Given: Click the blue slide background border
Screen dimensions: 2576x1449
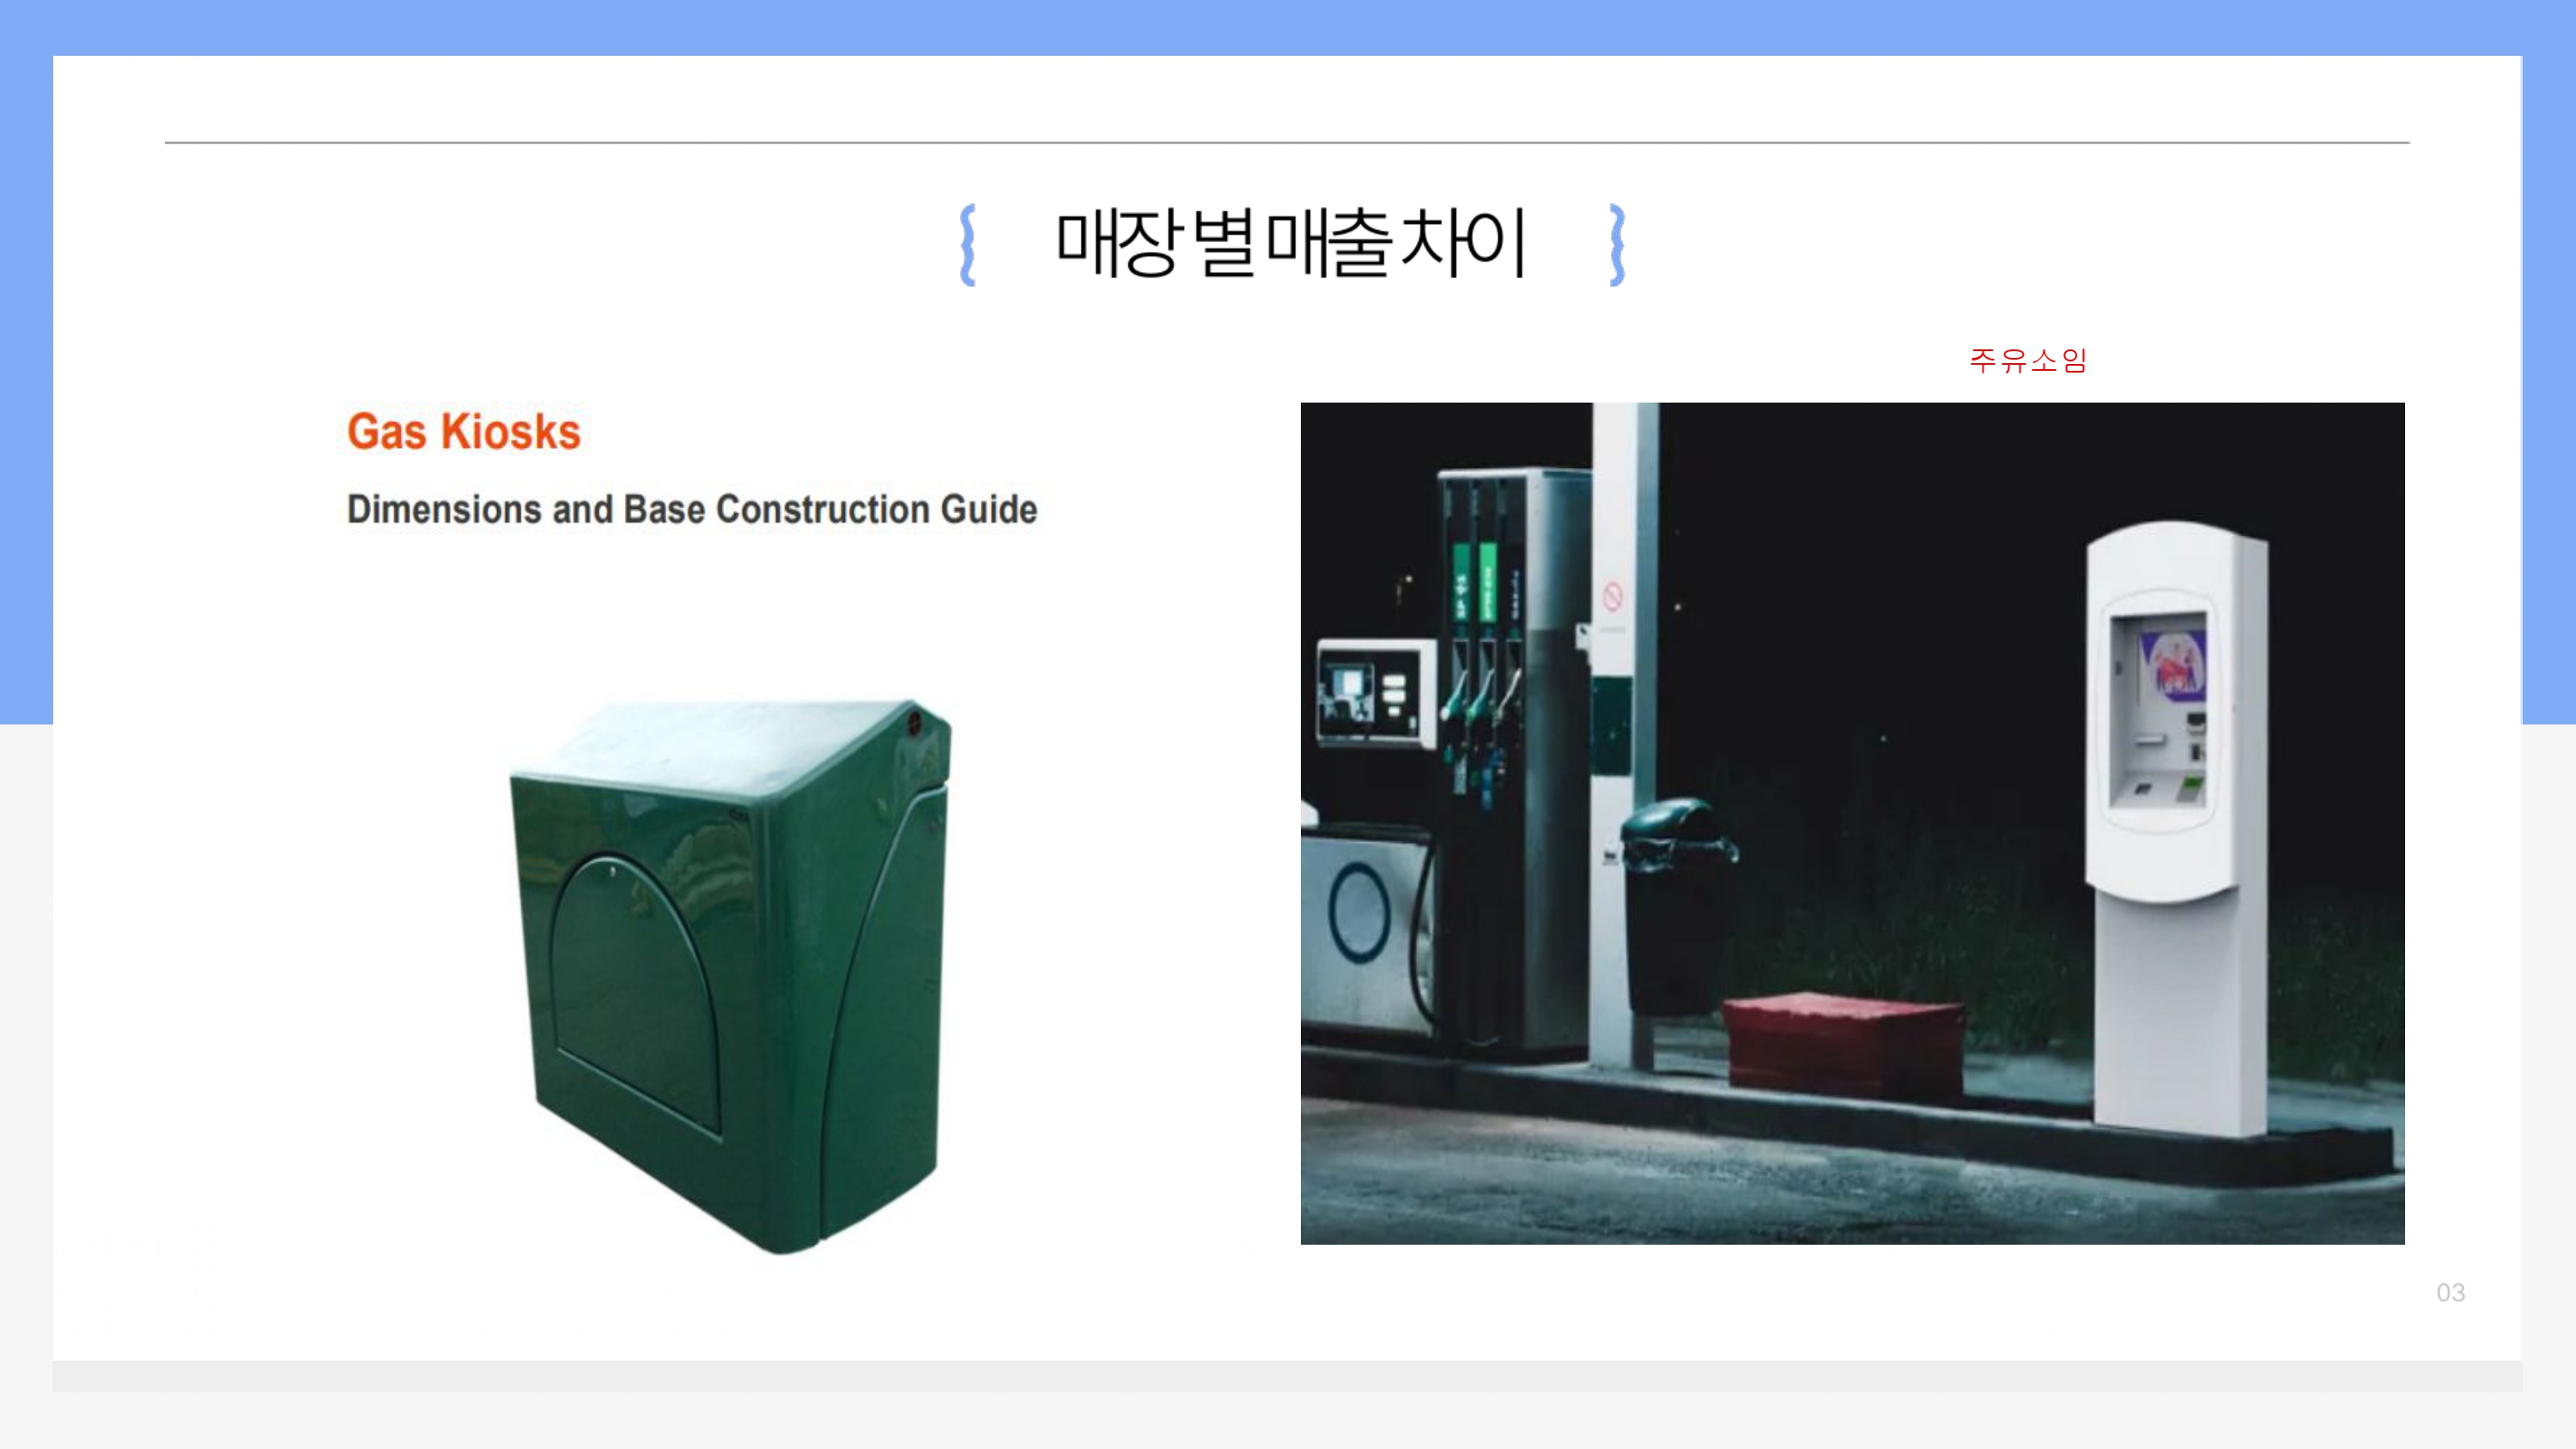Looking at the screenshot, I should (1288, 27).
